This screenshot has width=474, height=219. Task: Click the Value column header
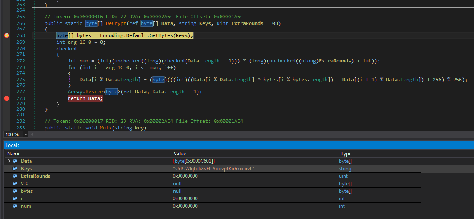[x=180, y=154]
